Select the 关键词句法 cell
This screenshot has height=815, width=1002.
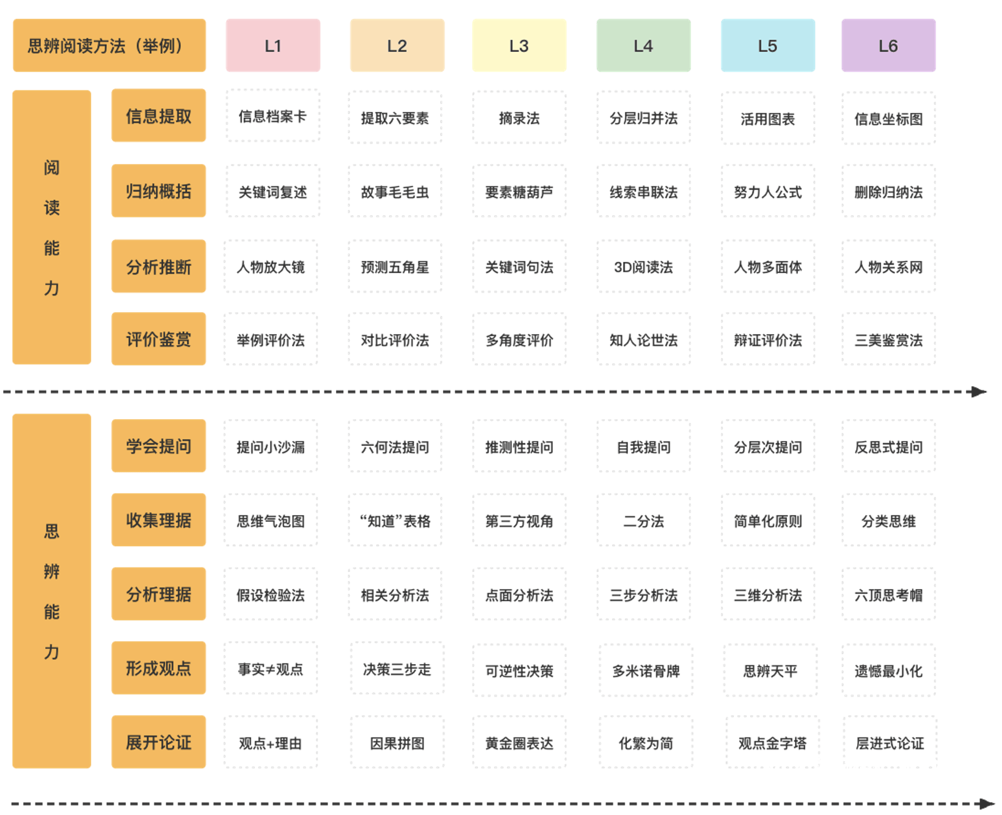click(519, 266)
